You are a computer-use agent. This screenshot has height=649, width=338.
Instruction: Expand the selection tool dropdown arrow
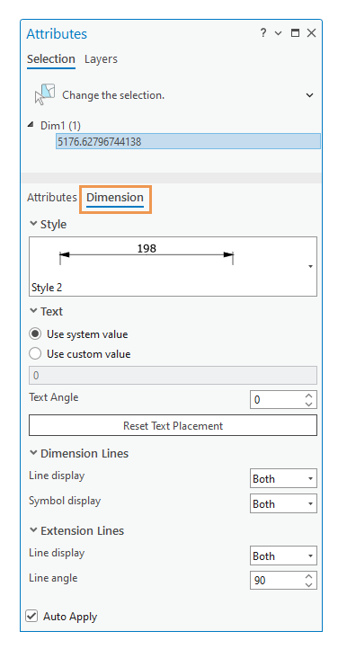point(309,95)
